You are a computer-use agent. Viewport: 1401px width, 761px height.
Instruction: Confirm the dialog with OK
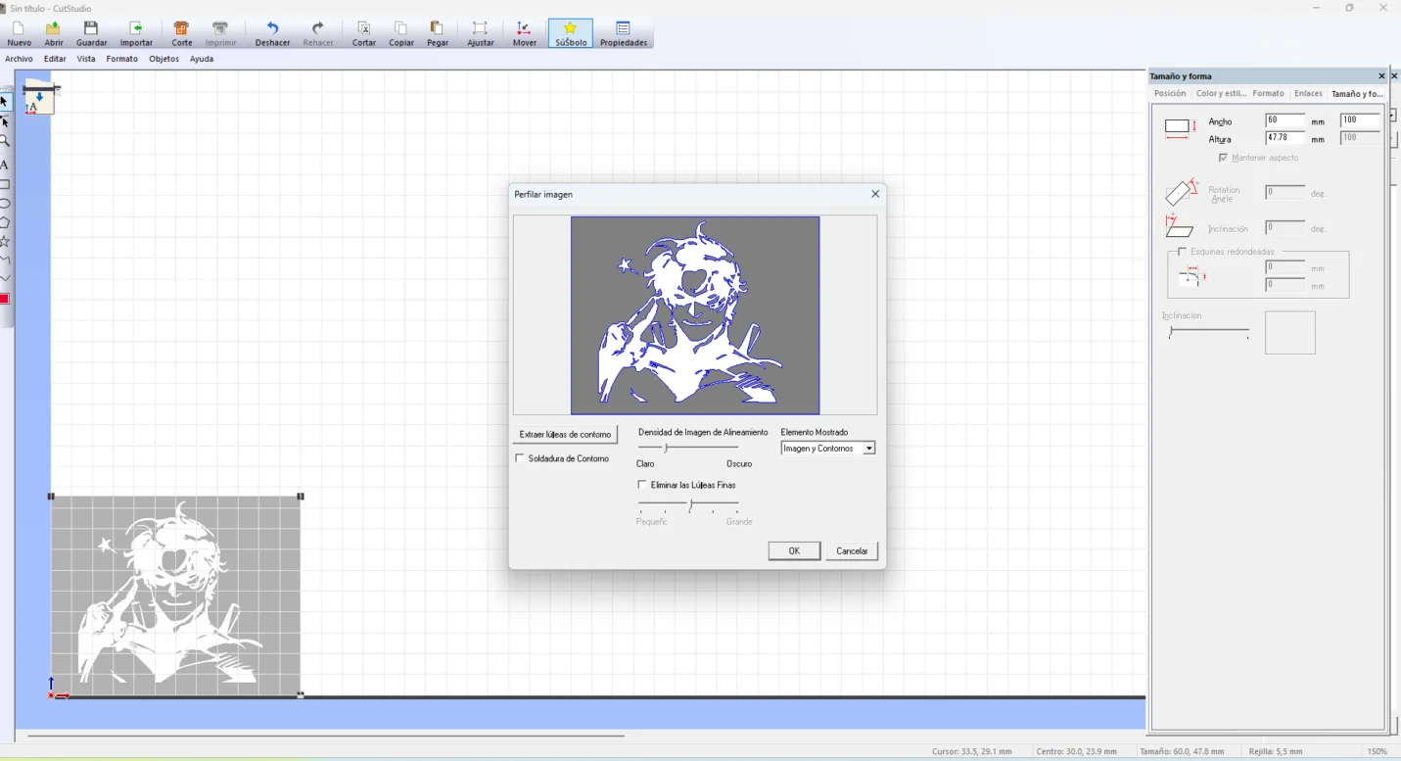[794, 551]
